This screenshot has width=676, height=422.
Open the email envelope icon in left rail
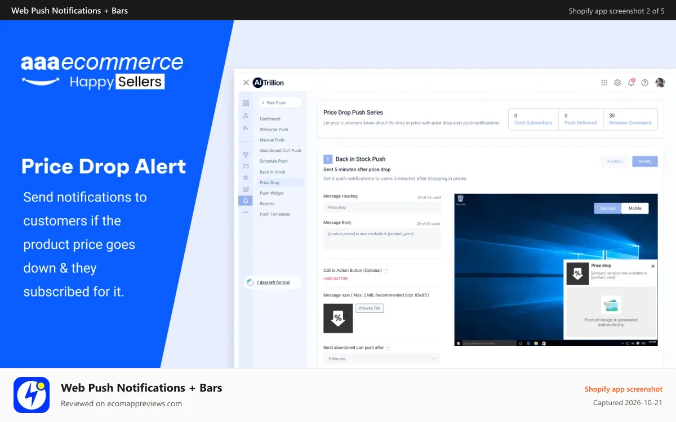pyautogui.click(x=246, y=166)
